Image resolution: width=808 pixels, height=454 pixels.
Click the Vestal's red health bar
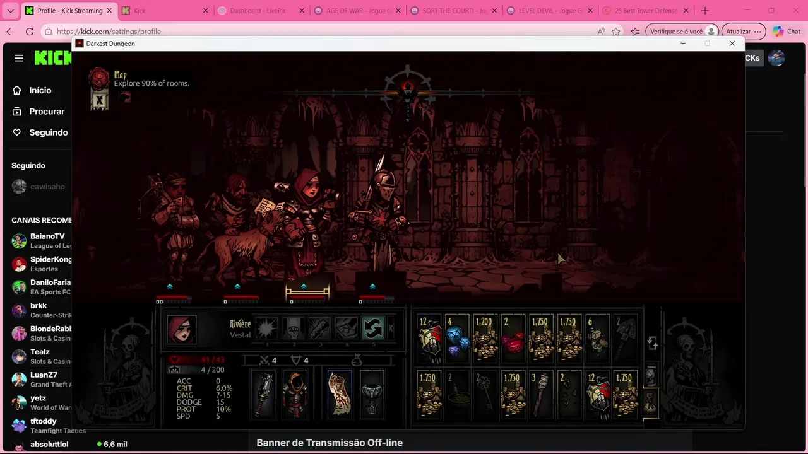(x=307, y=297)
